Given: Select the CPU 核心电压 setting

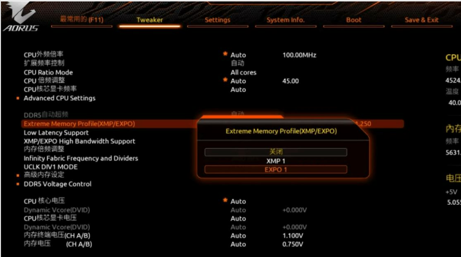Looking at the screenshot, I should pos(45,201).
